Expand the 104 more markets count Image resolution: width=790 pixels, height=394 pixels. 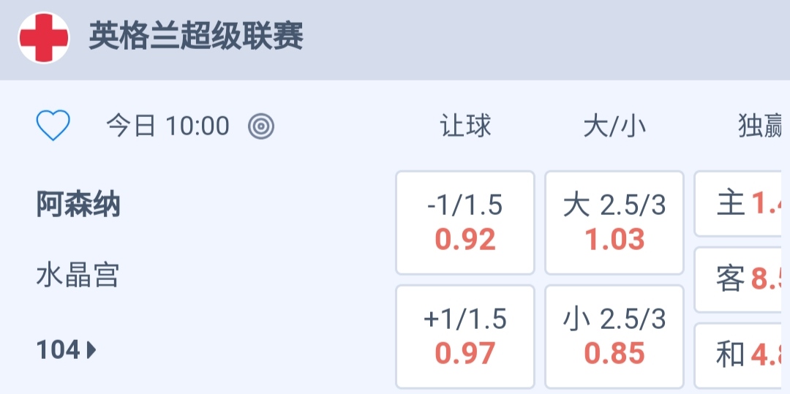(59, 350)
